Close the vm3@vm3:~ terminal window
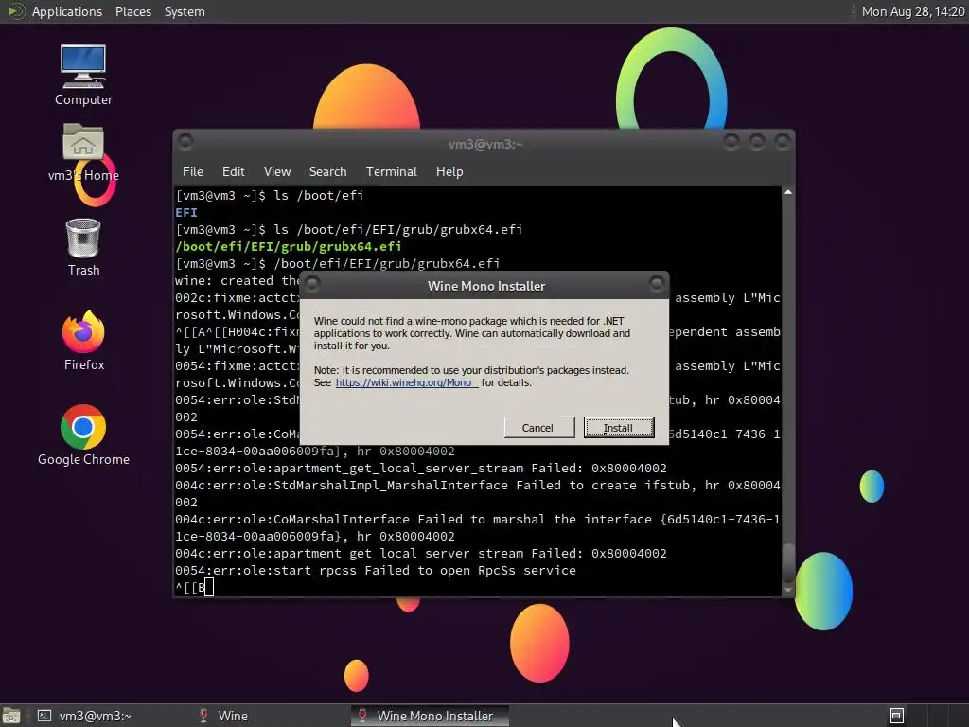This screenshot has width=969, height=727. click(x=783, y=142)
